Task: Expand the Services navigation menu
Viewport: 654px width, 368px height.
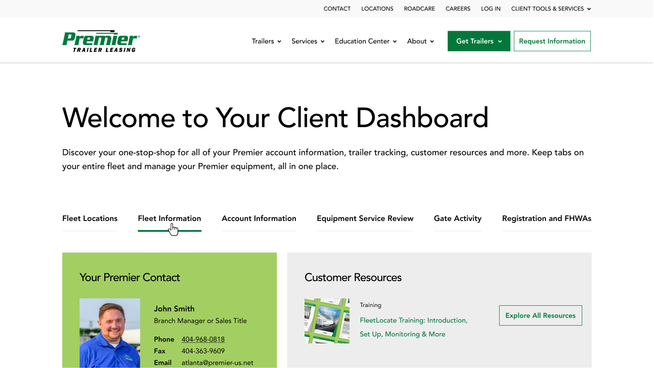Action: (308, 41)
